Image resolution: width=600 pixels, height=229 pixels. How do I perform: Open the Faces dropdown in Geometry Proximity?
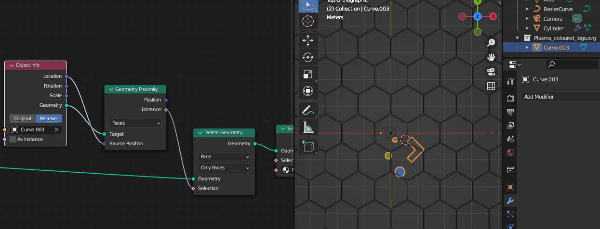(135, 123)
